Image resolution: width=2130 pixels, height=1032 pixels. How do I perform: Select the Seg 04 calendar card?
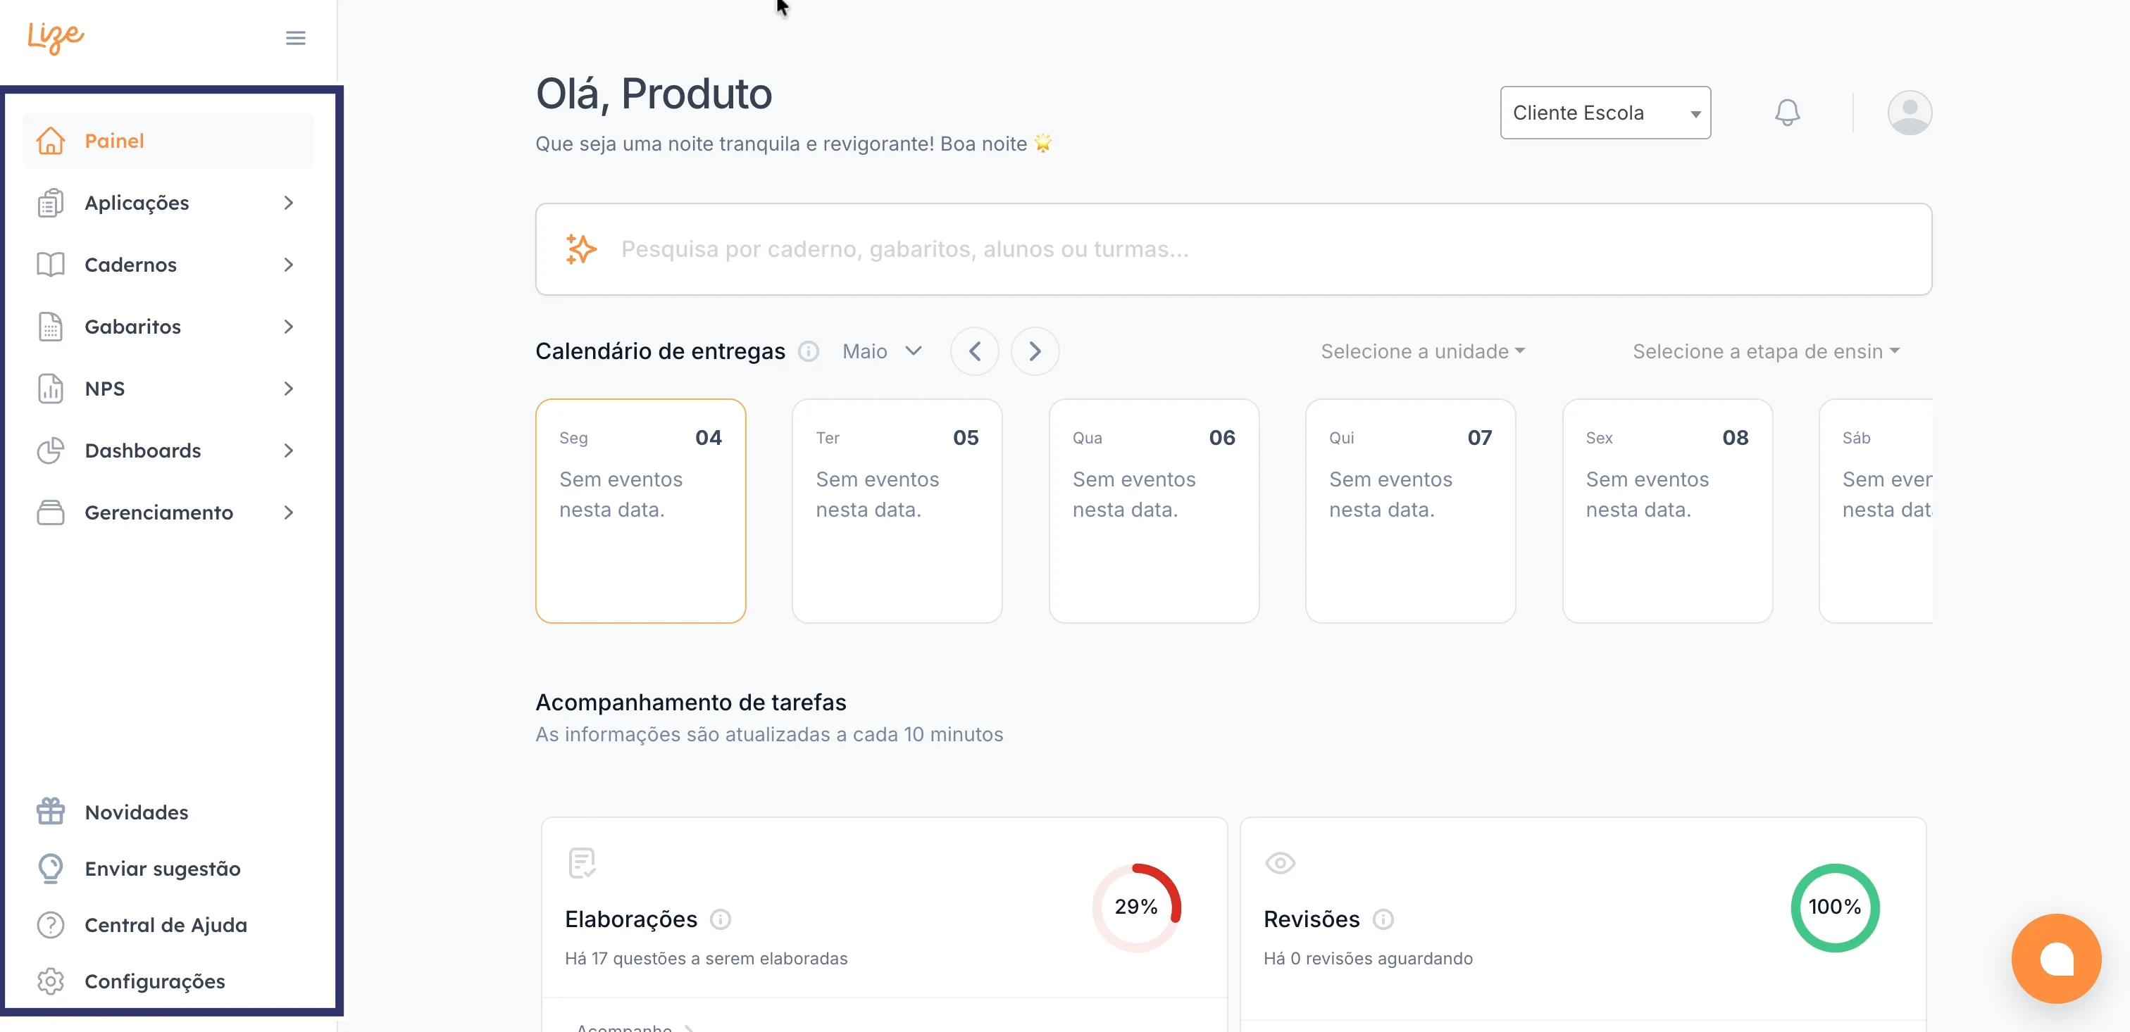(641, 510)
